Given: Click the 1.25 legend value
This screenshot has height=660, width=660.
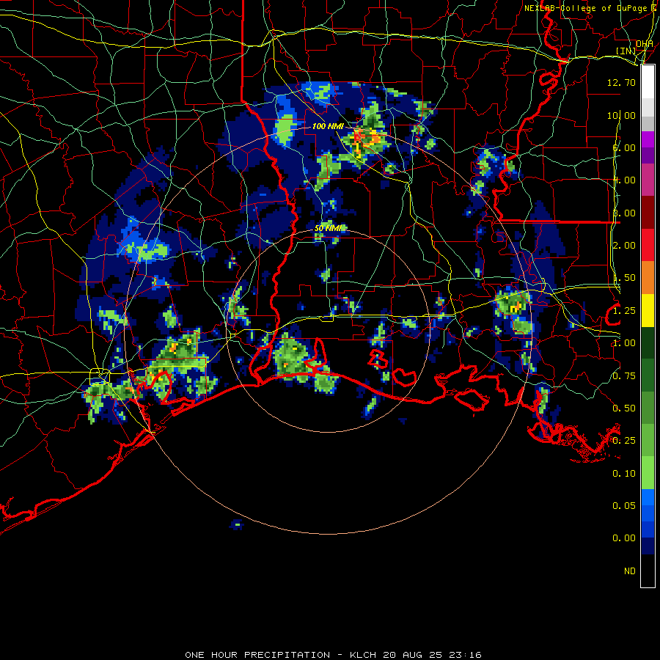Looking at the screenshot, I should 624,311.
